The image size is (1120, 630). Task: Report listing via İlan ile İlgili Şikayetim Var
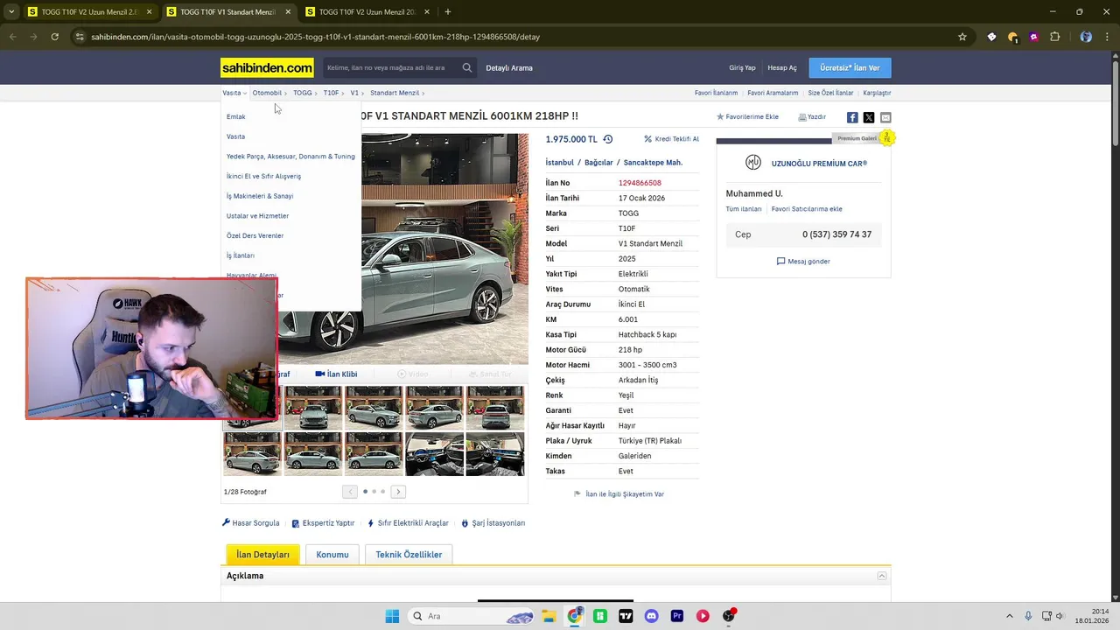(619, 494)
